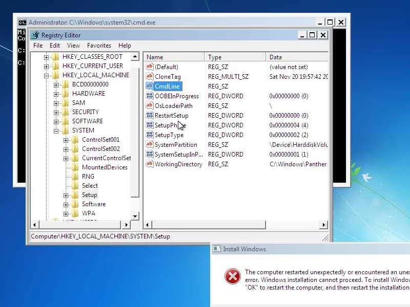Click the SECURITY folder icon
This screenshot has width=410, height=307.
(66, 112)
